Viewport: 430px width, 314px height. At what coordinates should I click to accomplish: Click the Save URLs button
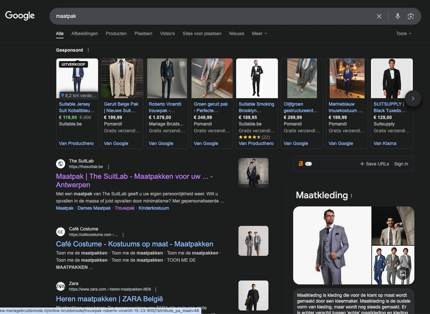(x=375, y=164)
